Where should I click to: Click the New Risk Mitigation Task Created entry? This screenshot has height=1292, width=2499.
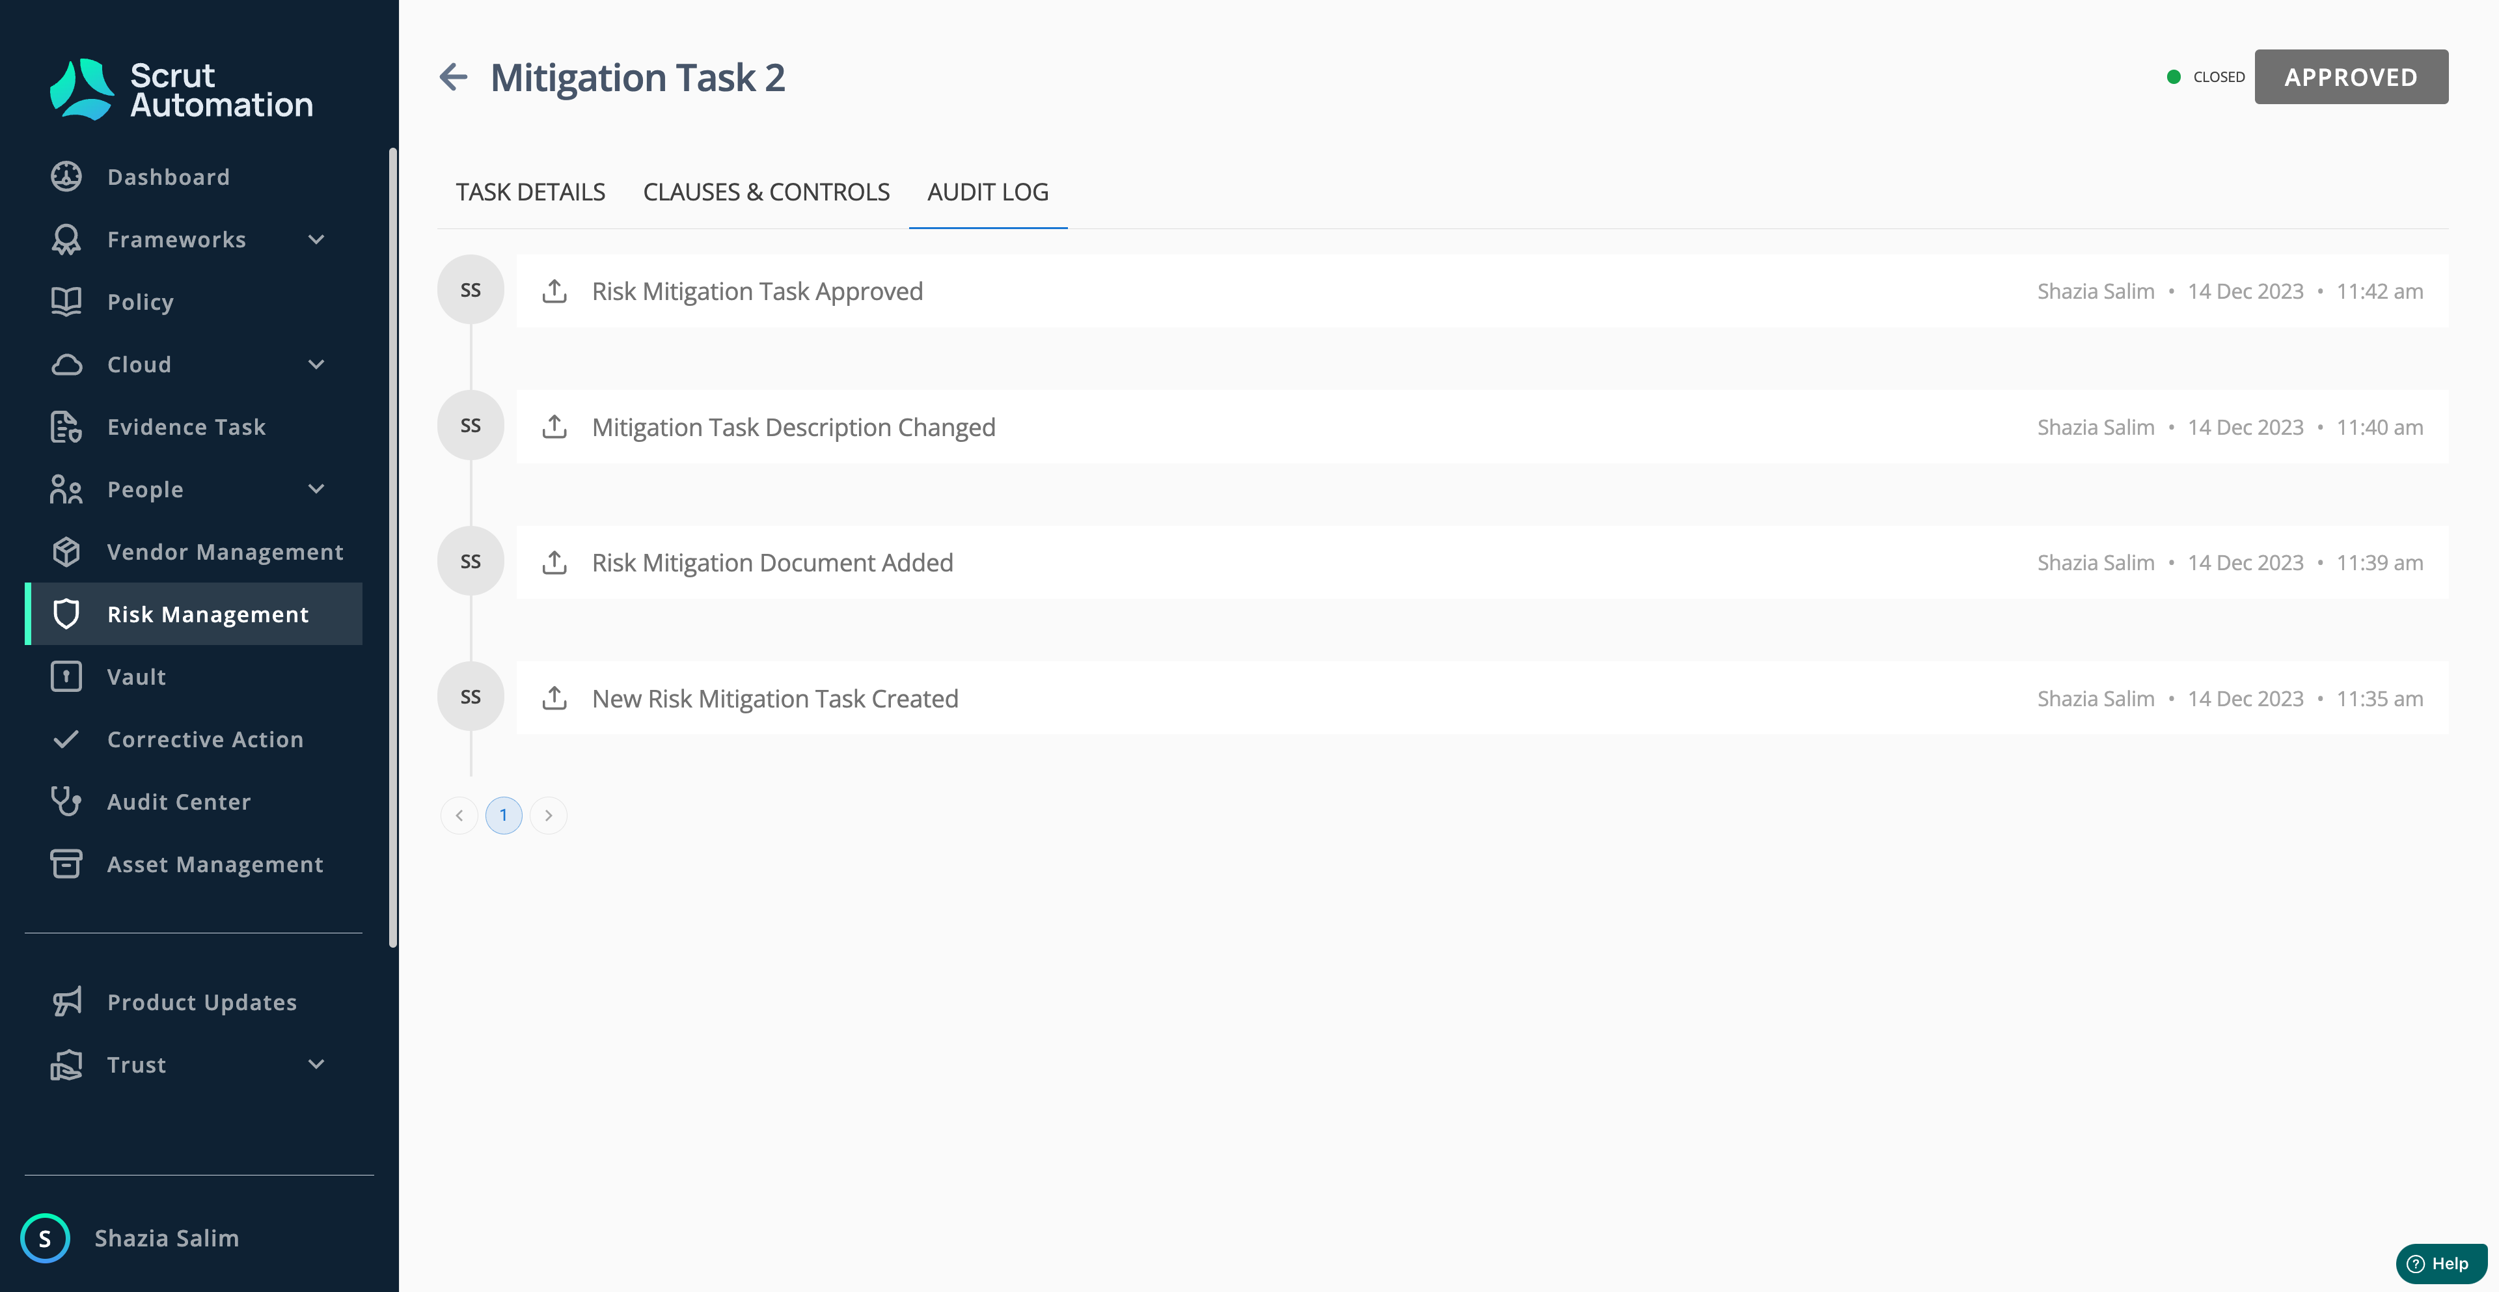tap(1481, 698)
